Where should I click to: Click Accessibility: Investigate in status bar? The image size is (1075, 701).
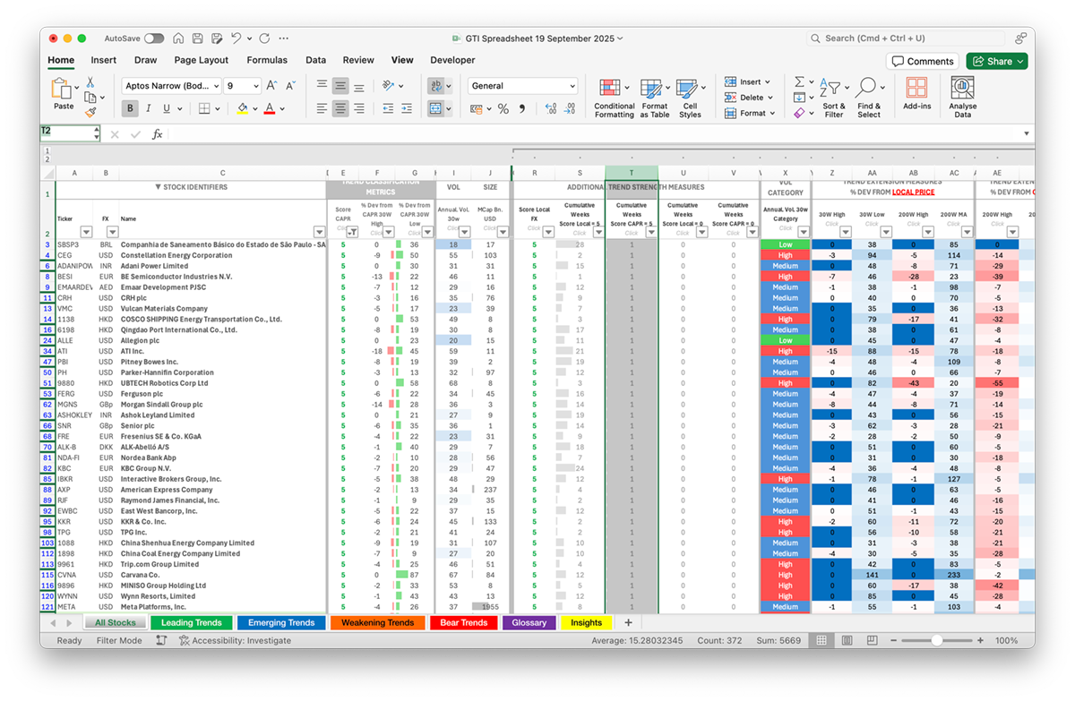click(235, 641)
